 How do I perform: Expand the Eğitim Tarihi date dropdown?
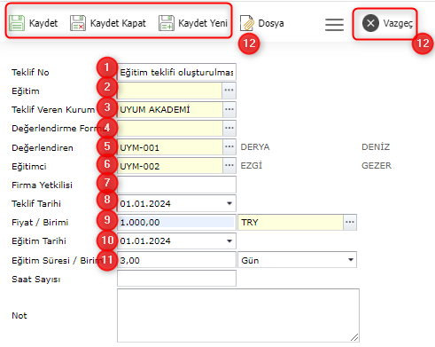229,241
